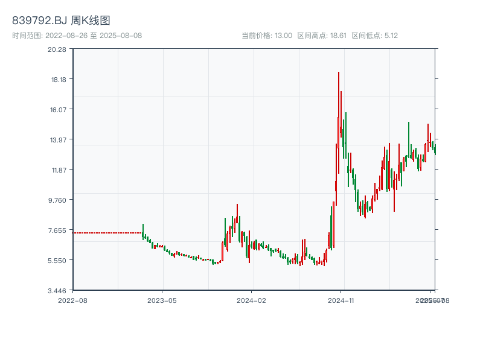The width and height of the screenshot is (483, 362).
Task: Click the y-axis label 3.446
Action: 57,291
